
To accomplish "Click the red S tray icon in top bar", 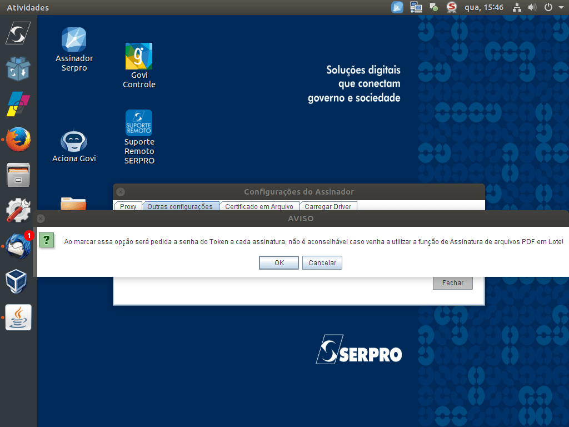I will tap(451, 7).
